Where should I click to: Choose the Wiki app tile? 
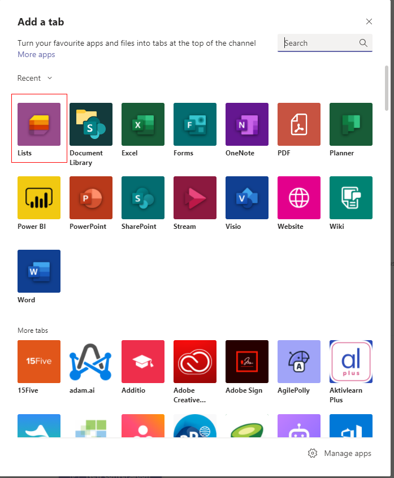click(x=351, y=198)
